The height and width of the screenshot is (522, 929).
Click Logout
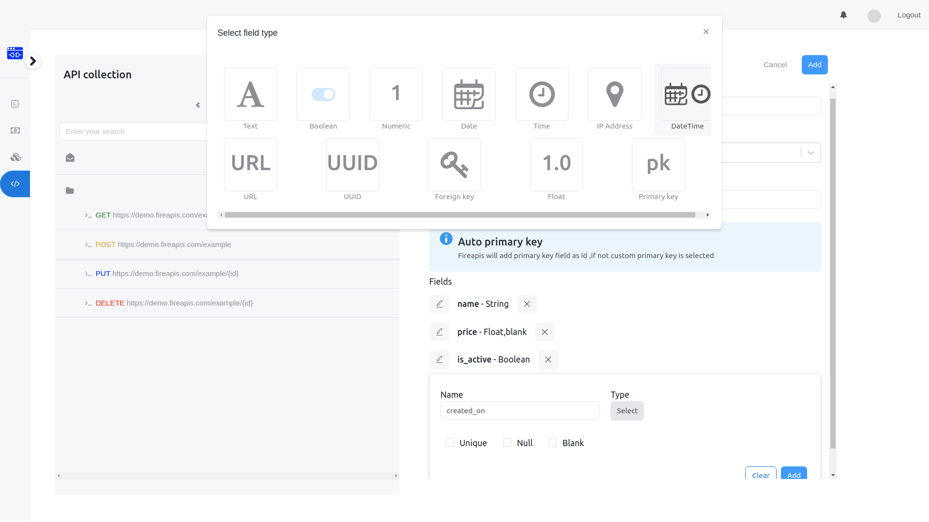(x=909, y=15)
